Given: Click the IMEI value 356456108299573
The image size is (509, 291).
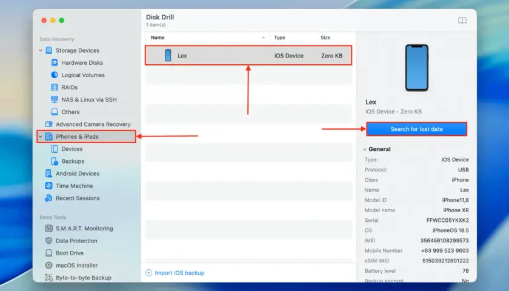Looking at the screenshot, I should coord(444,241).
